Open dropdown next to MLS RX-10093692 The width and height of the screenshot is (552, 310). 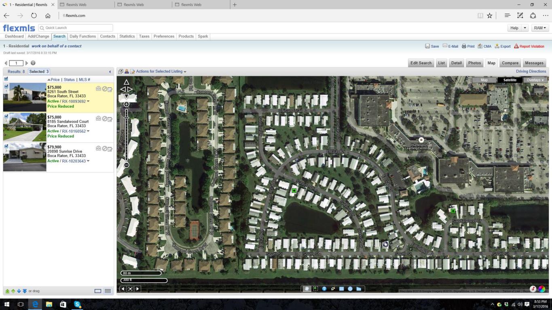coord(88,101)
